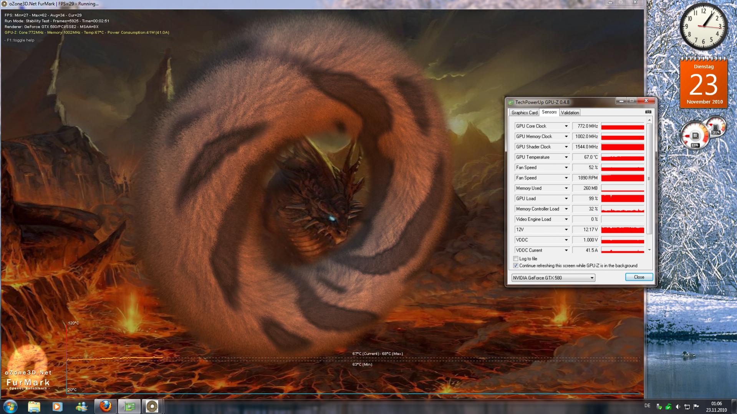Switch to Firefox in the taskbar
The image size is (737, 414).
[105, 406]
